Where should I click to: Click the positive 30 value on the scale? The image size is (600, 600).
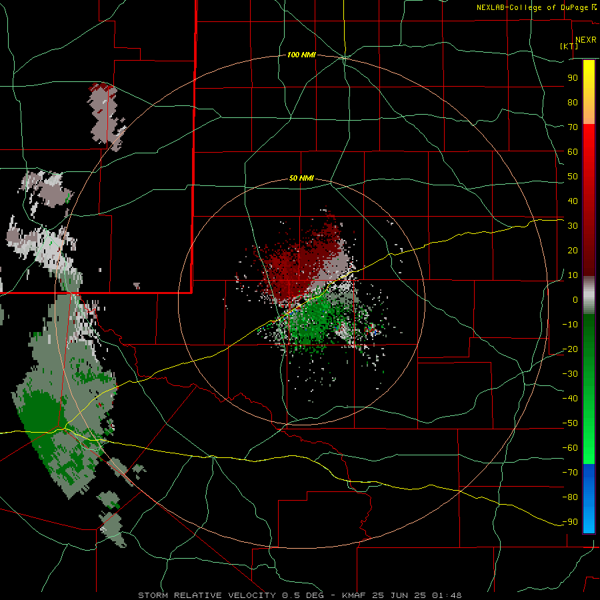pyautogui.click(x=573, y=226)
